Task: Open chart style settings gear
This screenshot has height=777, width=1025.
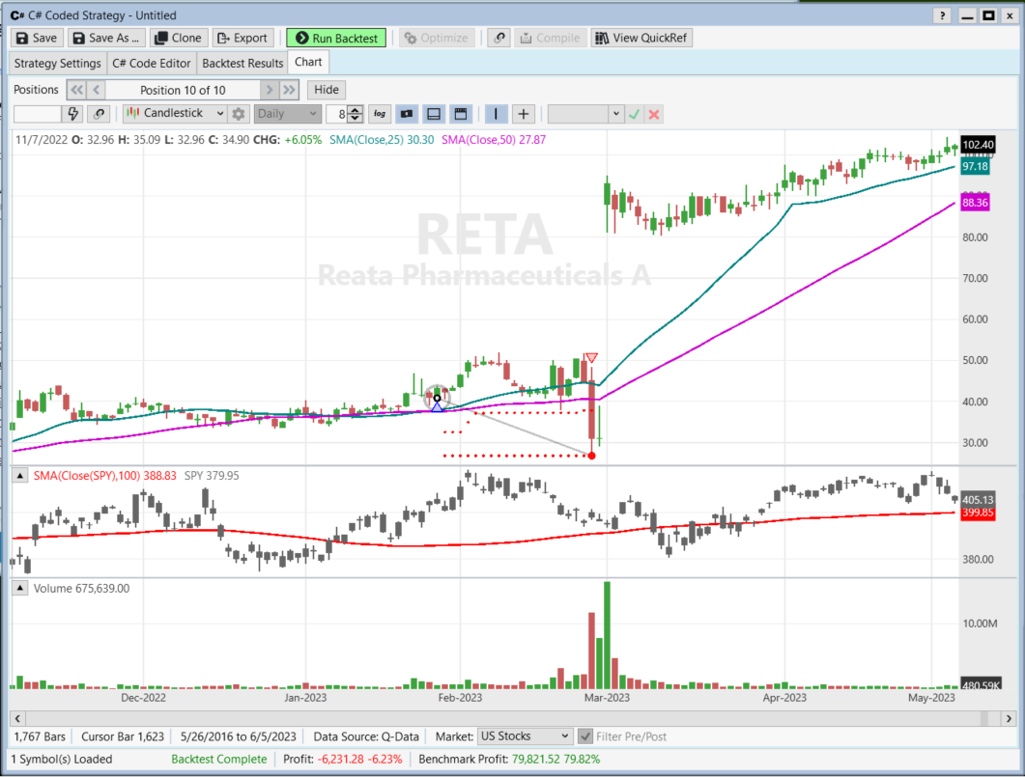Action: tap(239, 114)
